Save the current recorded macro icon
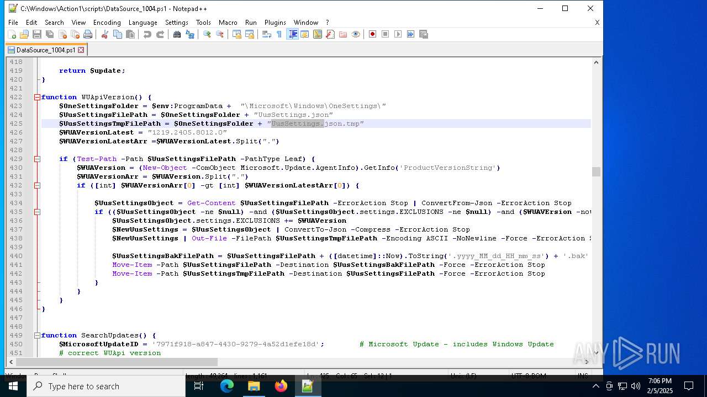 pyautogui.click(x=424, y=34)
